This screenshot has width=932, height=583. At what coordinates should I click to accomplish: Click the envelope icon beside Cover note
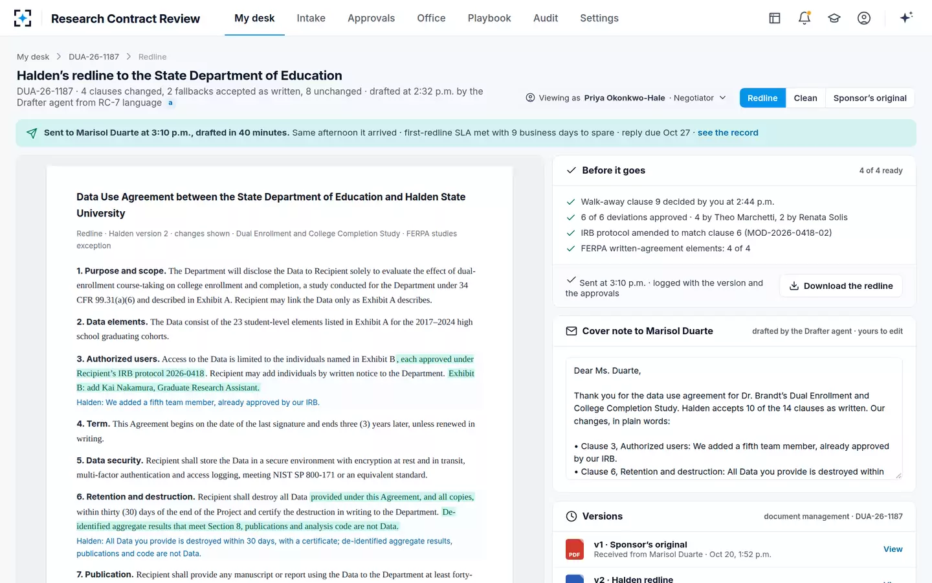click(571, 331)
